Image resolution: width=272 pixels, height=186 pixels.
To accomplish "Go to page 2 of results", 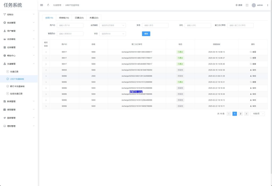I will click(x=240, y=114).
